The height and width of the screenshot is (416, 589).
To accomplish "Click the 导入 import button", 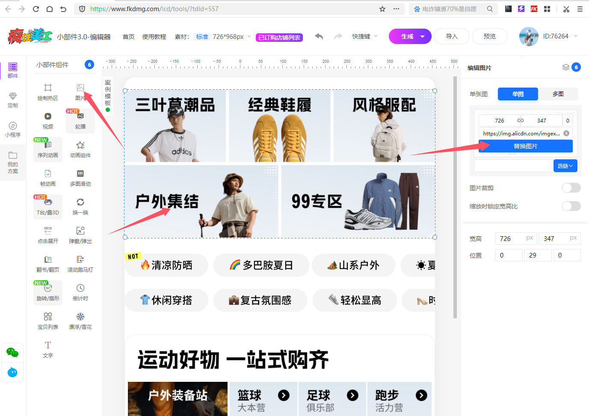I will (x=452, y=36).
